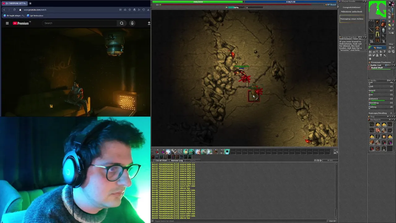Image resolution: width=396 pixels, height=223 pixels.
Task: Minimize the Quest Tracker panel
Action: click(x=363, y=37)
